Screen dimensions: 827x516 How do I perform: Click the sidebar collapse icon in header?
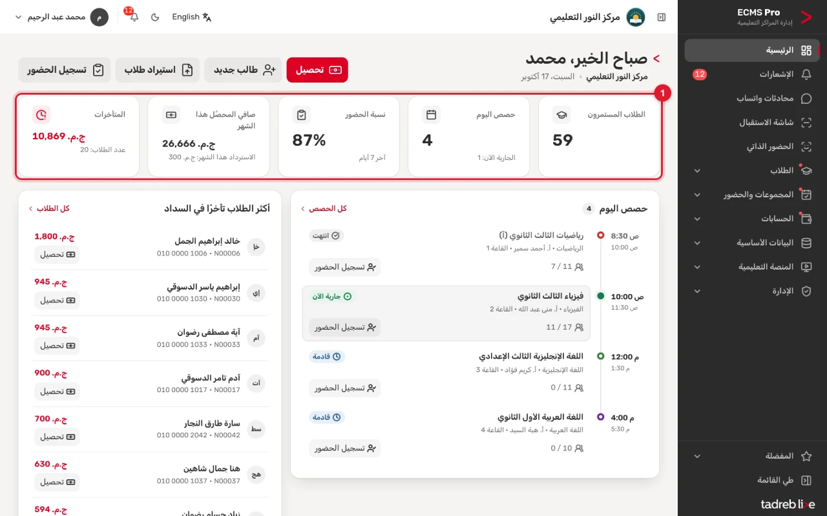click(662, 17)
